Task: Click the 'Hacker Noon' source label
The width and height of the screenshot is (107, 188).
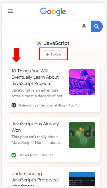Action: click(28, 155)
